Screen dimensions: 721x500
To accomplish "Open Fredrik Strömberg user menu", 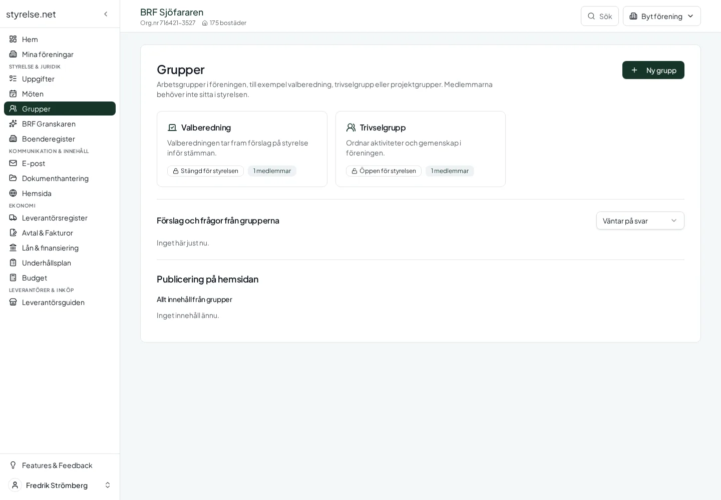I will (x=60, y=485).
